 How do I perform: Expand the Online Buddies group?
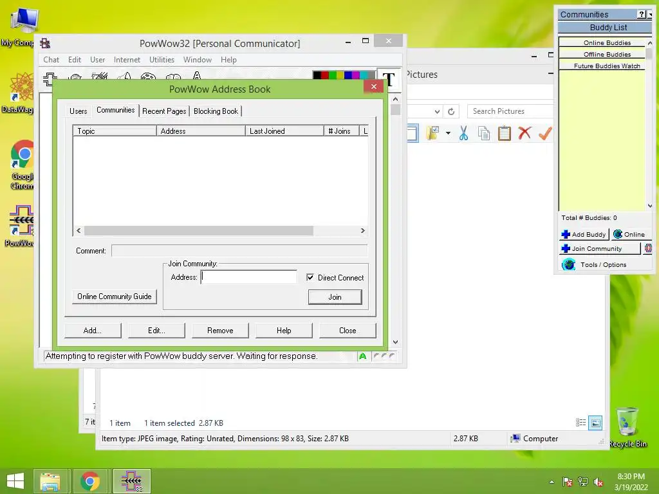602,42
